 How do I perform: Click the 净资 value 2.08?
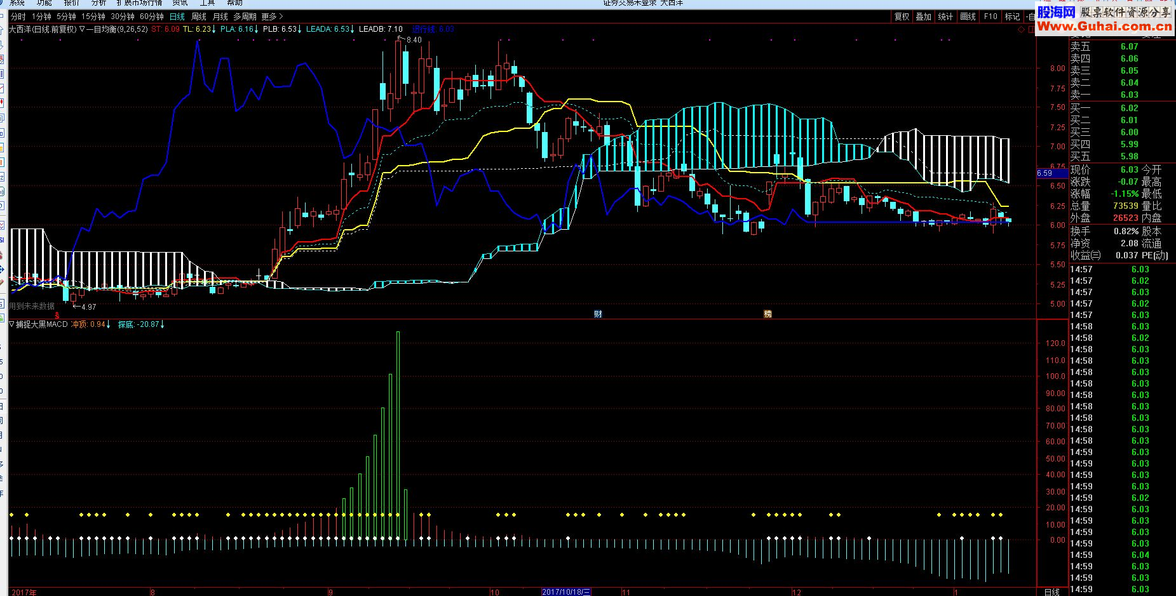(x=1129, y=243)
